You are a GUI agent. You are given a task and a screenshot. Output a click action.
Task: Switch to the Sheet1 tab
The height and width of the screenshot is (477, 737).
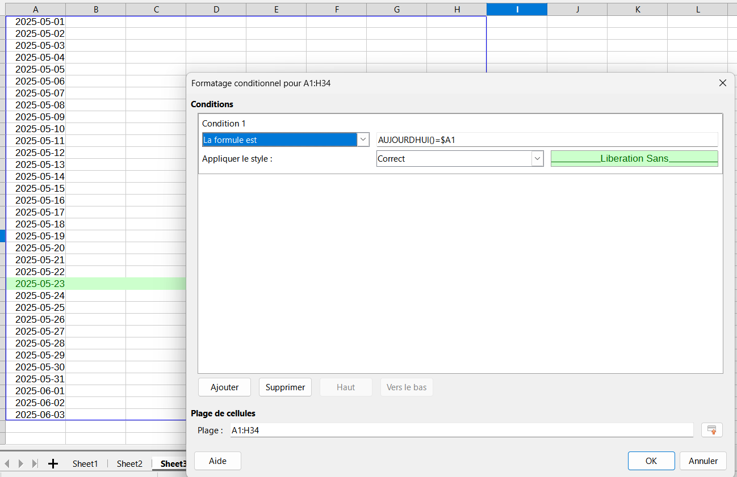click(x=85, y=463)
